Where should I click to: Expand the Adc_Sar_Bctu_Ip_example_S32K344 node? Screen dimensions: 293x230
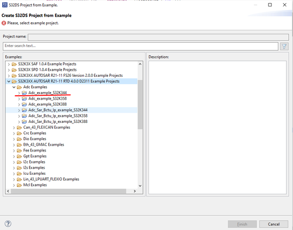click(19, 110)
